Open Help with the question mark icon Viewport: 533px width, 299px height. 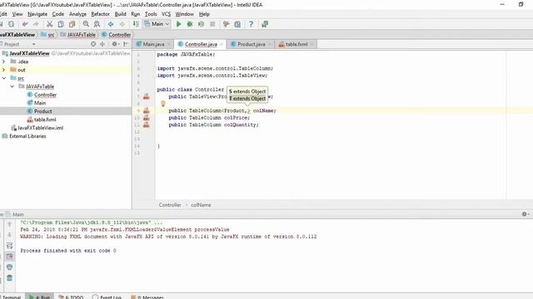point(251,24)
